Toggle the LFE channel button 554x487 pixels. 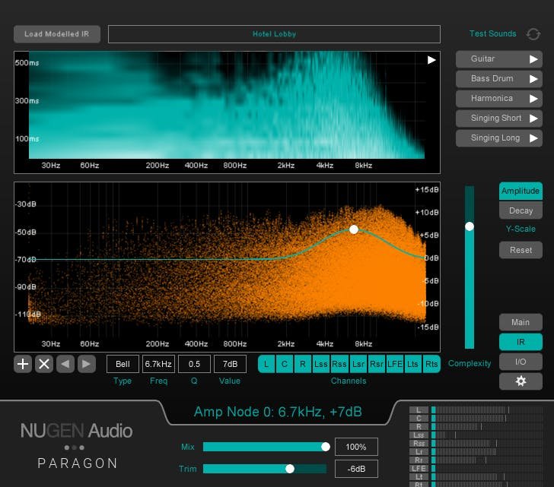395,364
